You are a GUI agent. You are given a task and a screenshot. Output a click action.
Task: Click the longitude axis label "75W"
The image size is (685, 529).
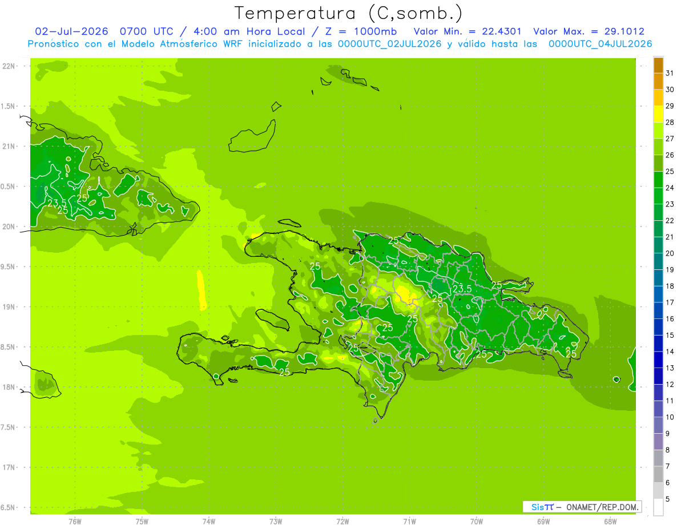142,522
